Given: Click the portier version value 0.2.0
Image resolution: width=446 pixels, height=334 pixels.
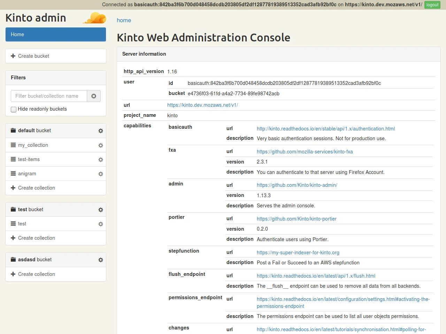Looking at the screenshot, I should (x=262, y=229).
